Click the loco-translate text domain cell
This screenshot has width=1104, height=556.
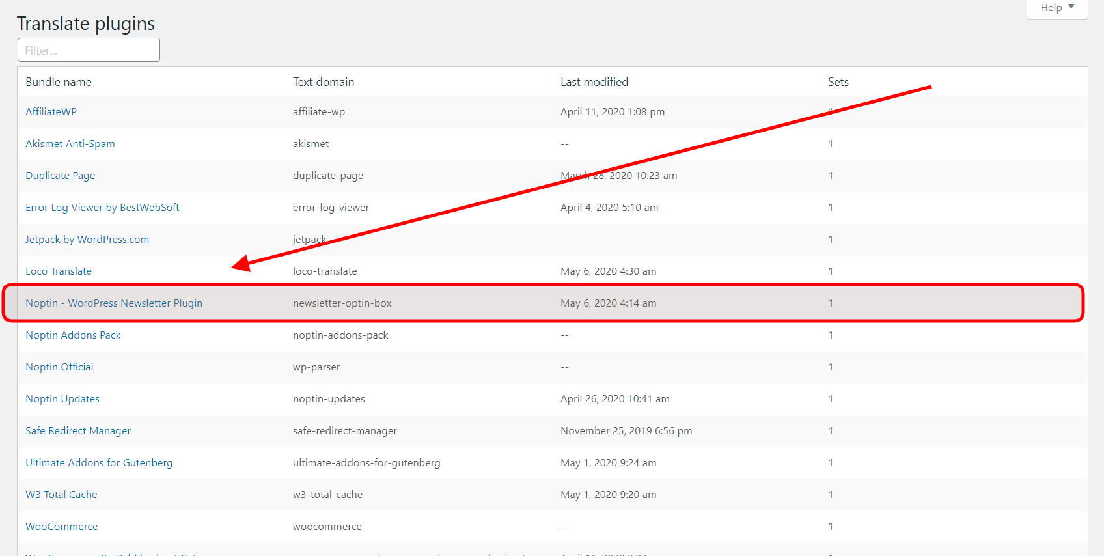click(325, 271)
